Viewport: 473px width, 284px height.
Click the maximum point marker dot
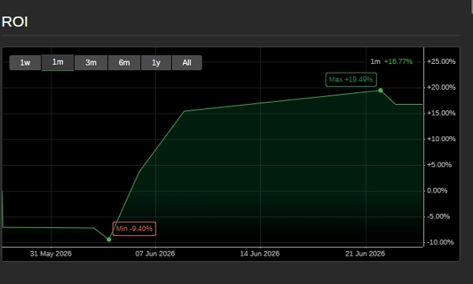point(381,90)
